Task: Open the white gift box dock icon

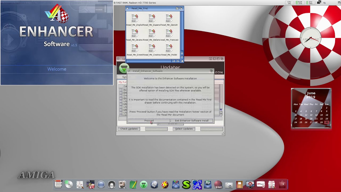Action: pos(271,184)
